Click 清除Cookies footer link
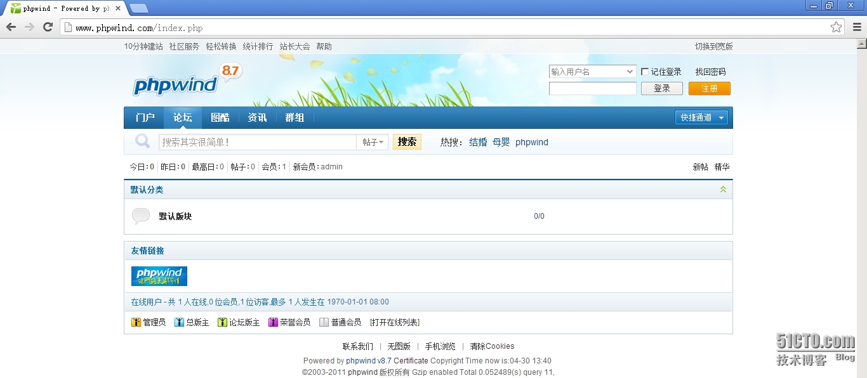The width and height of the screenshot is (867, 378). (492, 346)
